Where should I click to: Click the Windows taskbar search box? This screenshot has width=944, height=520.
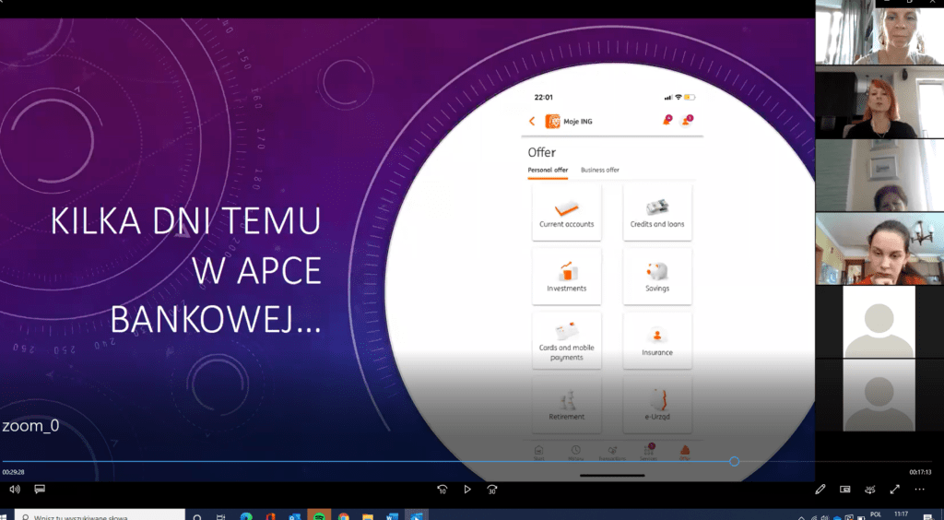pos(100,515)
